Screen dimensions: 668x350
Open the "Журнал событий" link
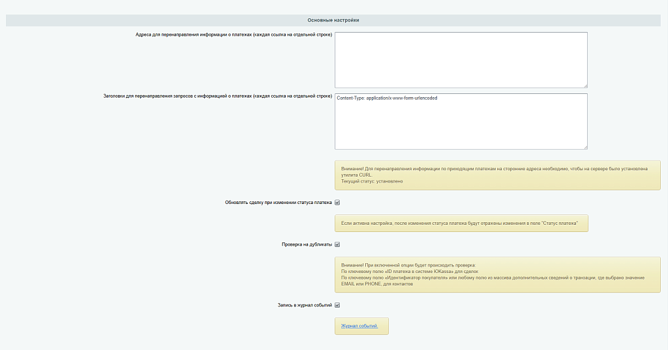pyautogui.click(x=359, y=326)
